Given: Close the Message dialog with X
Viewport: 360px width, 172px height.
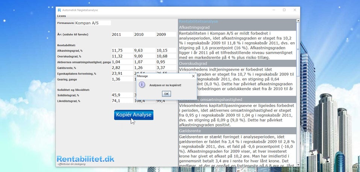Looking at the screenshot, I should click(194, 76).
